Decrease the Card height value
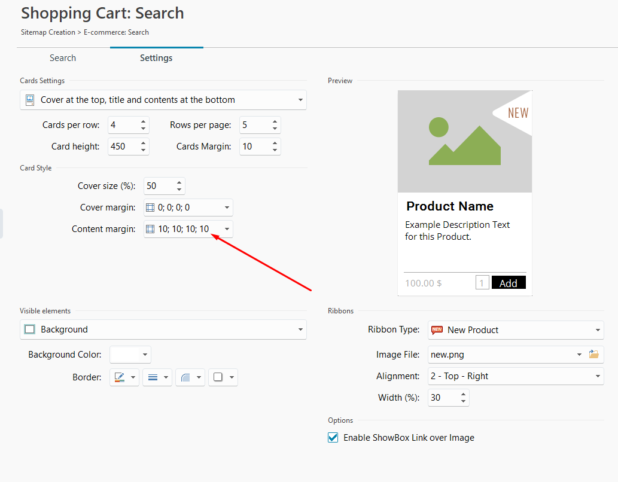The image size is (618, 482). click(x=144, y=150)
